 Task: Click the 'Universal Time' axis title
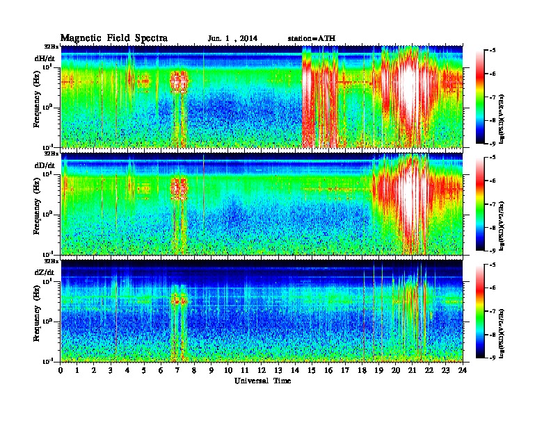tap(262, 381)
